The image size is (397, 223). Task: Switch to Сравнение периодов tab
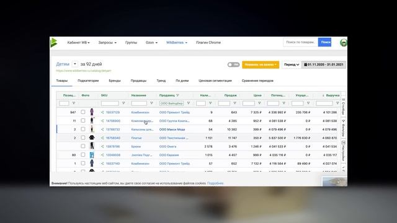click(257, 81)
